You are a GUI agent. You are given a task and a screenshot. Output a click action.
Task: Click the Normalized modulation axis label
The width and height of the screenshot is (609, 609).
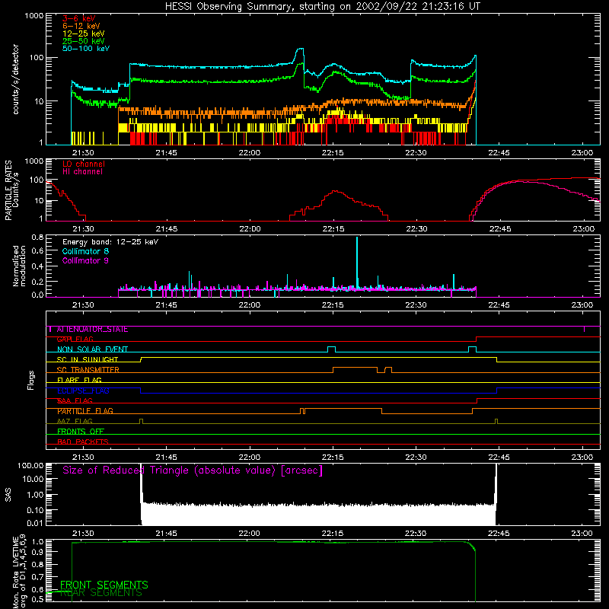[20, 266]
